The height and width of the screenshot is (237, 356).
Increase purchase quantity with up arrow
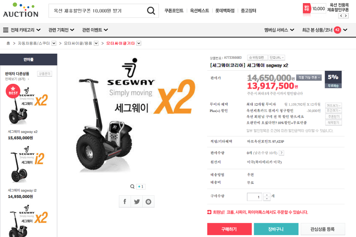[267, 195]
